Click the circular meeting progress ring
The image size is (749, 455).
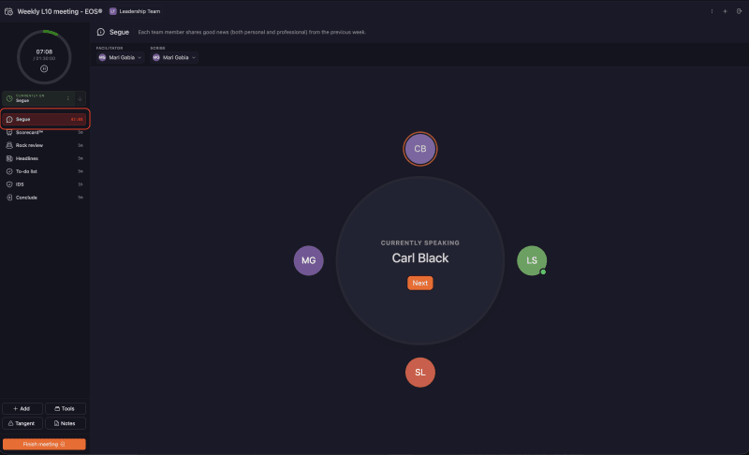tap(44, 57)
